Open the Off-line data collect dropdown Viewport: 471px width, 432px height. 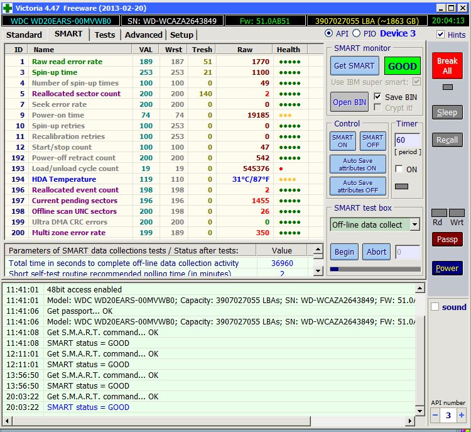click(x=415, y=224)
